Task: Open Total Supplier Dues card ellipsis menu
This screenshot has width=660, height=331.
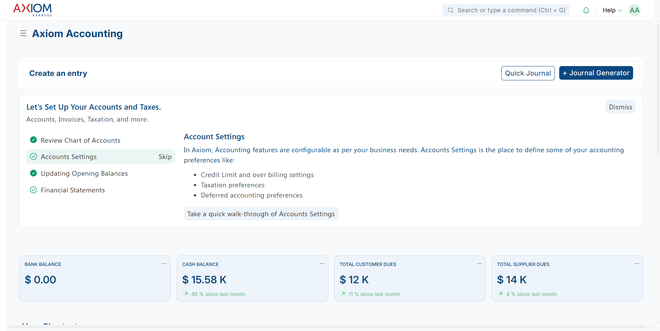Action: [637, 264]
